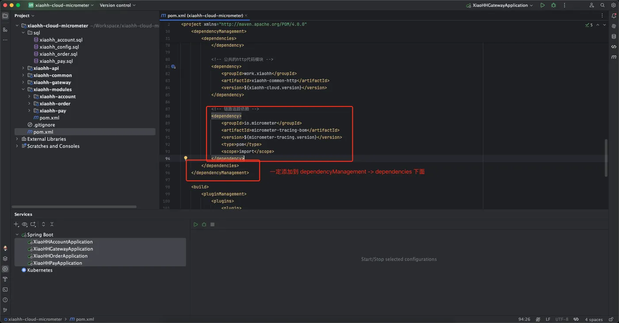Click the LF line separator in status bar

point(548,319)
